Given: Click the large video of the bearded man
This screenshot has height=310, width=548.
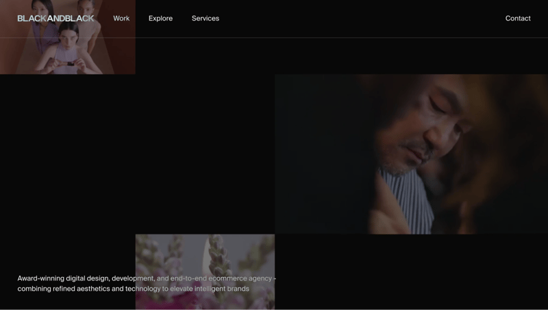Looking at the screenshot, I should tap(411, 154).
